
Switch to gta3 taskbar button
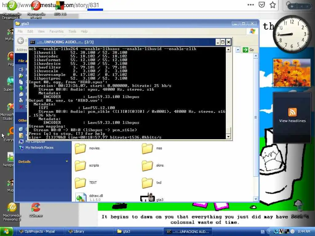click(139, 231)
